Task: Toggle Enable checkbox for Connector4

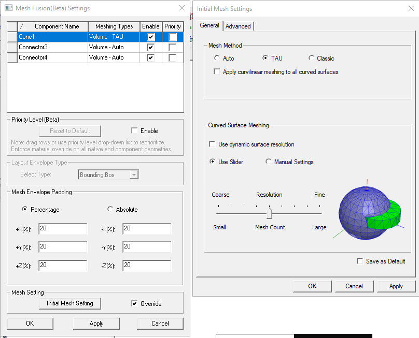Action: click(x=151, y=57)
